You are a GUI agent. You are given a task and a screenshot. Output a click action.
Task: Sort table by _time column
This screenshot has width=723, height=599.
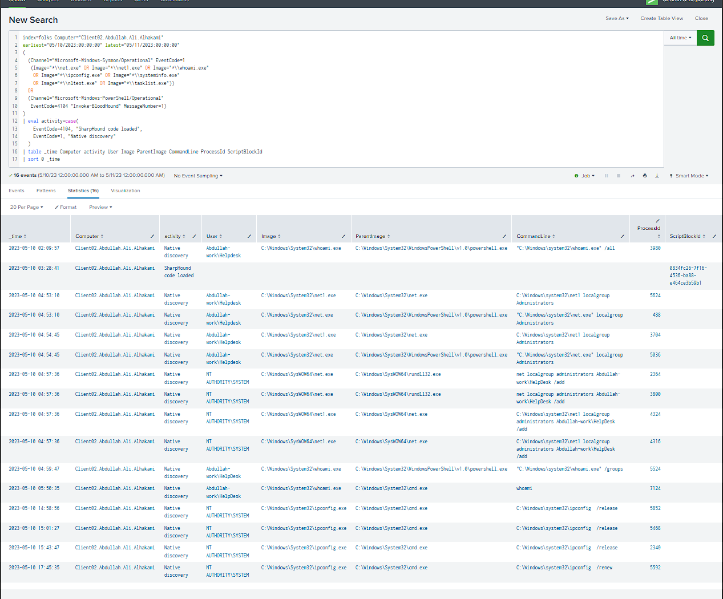coord(18,236)
